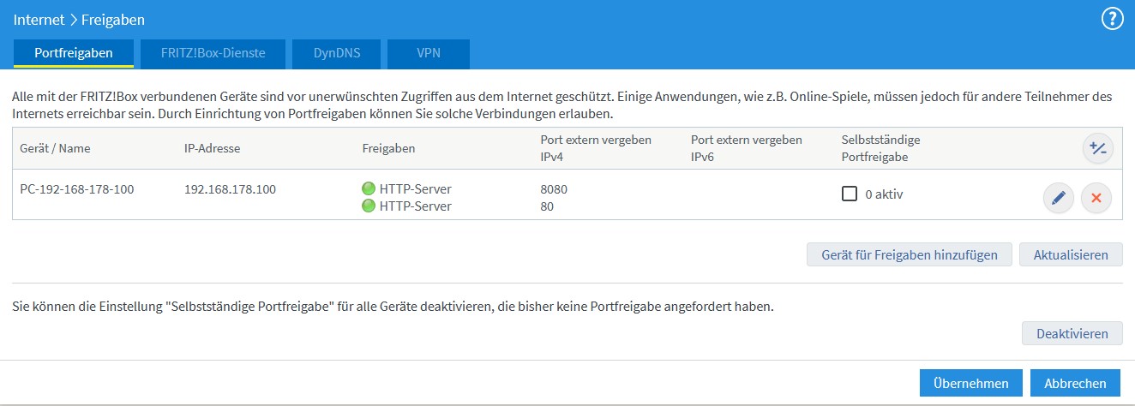The height and width of the screenshot is (406, 1135).
Task: Open the FRITZ!Box-Dienste tab
Action: [213, 53]
